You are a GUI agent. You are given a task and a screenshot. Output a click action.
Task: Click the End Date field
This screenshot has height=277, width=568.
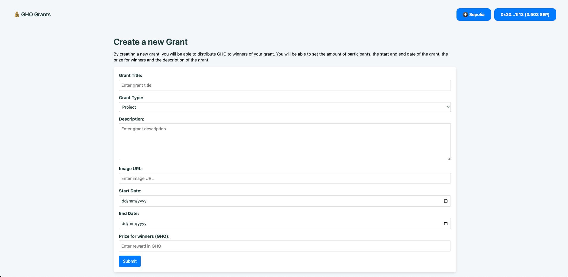click(x=285, y=224)
